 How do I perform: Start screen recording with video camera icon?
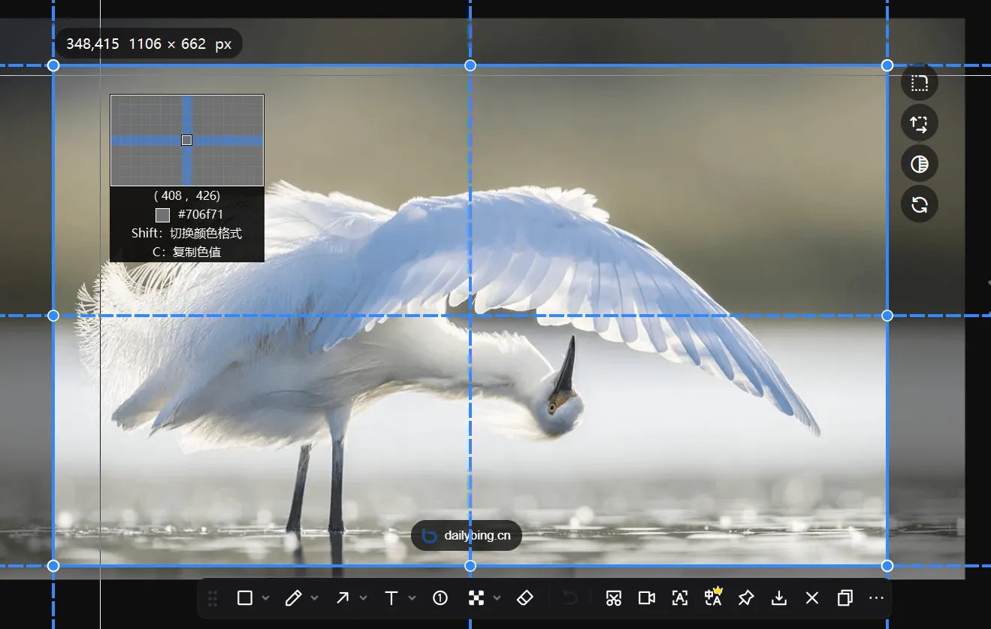(647, 598)
